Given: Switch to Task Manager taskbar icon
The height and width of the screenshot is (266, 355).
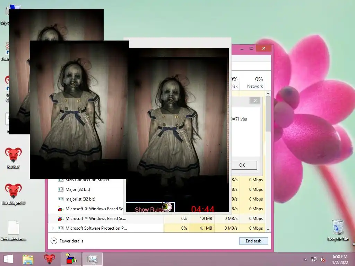Looking at the screenshot, I should tap(92, 259).
